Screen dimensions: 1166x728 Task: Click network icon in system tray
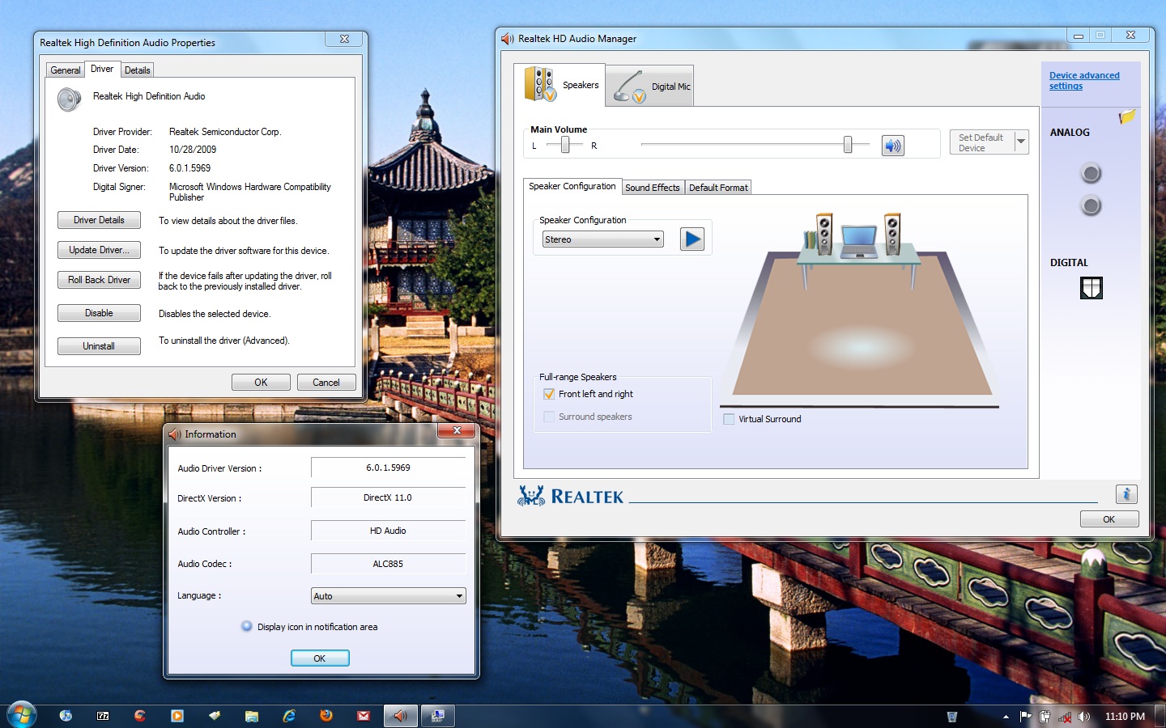pos(1065,717)
